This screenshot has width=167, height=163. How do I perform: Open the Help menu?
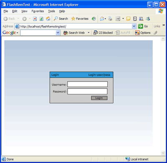coord(62,11)
